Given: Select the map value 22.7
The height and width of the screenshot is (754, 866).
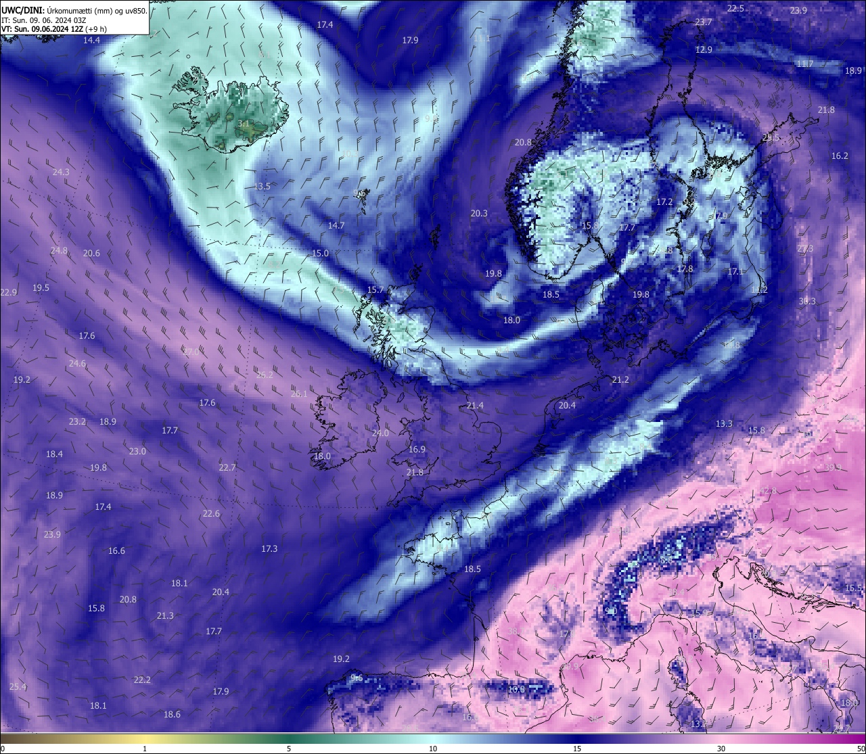Looking at the screenshot, I should [227, 467].
